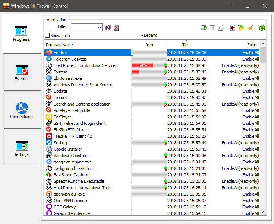Enable the Show path checkbox
The height and width of the screenshot is (224, 274).
(47, 36)
